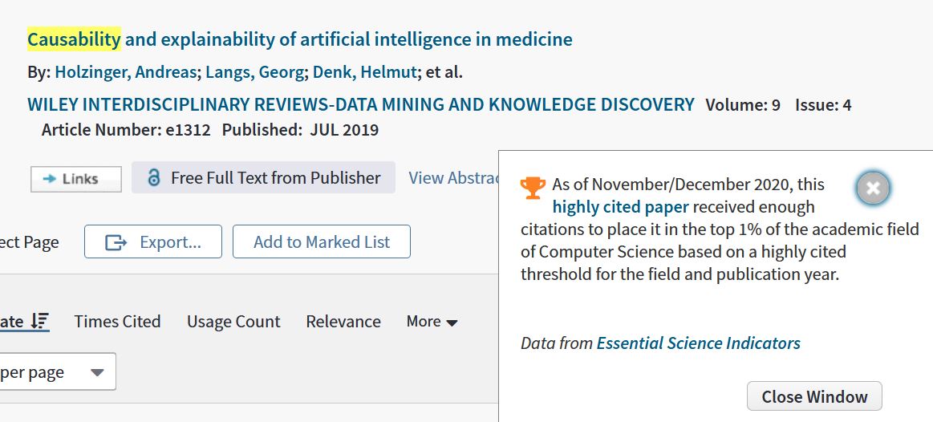933x422 pixels.
Task: Click the Export arrow icon
Action: pyautogui.click(x=116, y=241)
